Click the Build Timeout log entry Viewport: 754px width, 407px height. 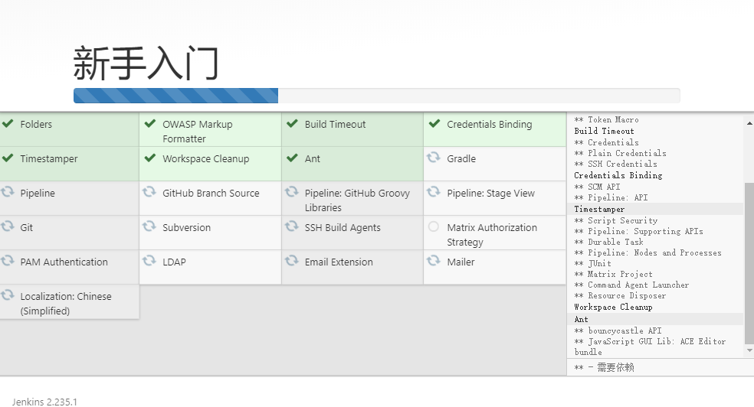tap(604, 131)
